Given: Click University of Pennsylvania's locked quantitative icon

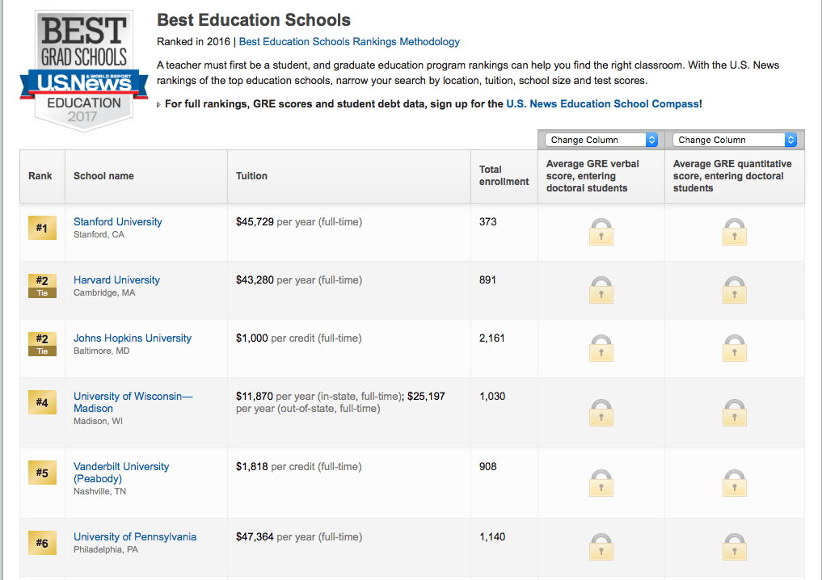Looking at the screenshot, I should (734, 546).
